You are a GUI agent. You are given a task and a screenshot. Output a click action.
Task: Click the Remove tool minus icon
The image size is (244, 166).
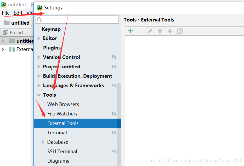[140, 31]
